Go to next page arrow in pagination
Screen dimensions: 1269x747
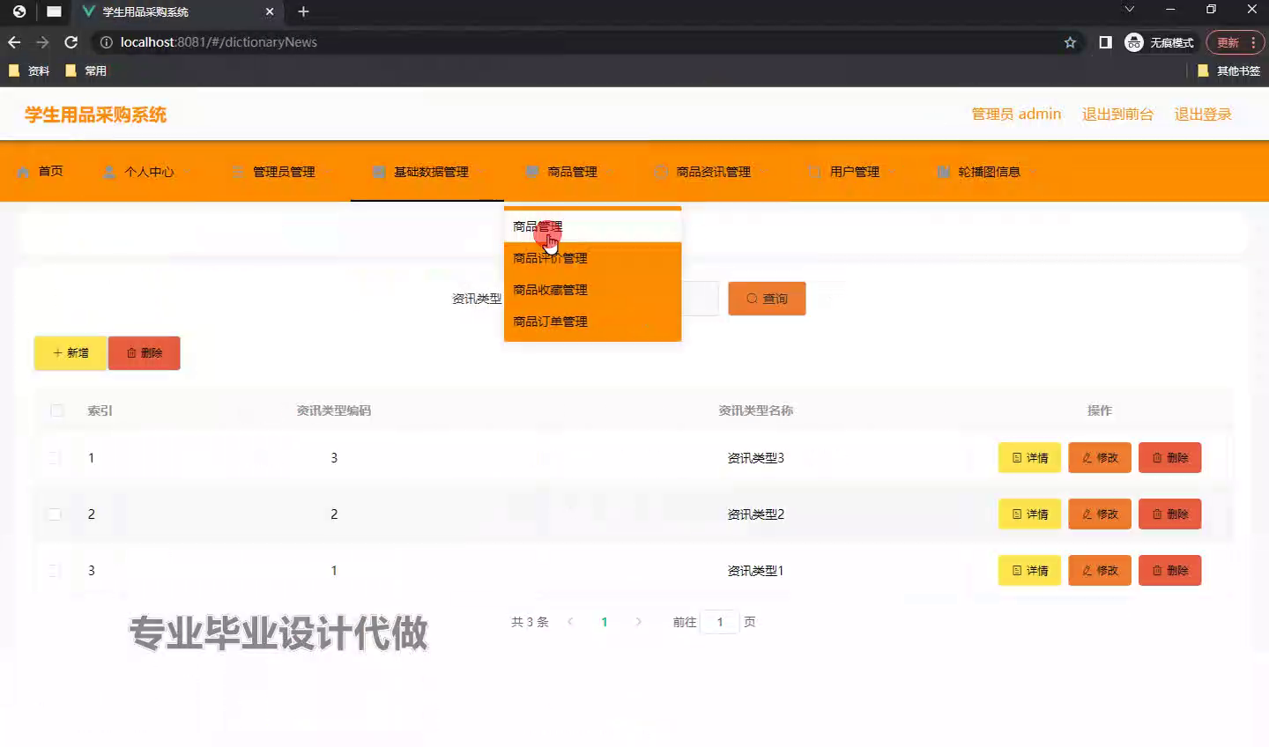[x=639, y=622]
